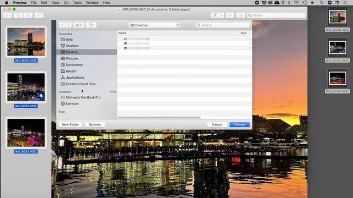The image size is (353, 198).
Task: Click the Spotlight search icon
Action: (322, 3)
